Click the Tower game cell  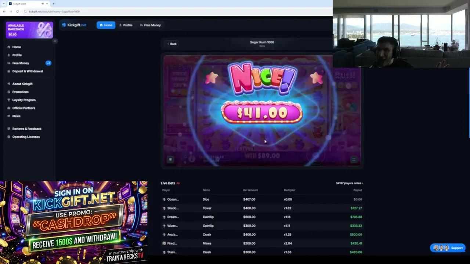coord(207,208)
